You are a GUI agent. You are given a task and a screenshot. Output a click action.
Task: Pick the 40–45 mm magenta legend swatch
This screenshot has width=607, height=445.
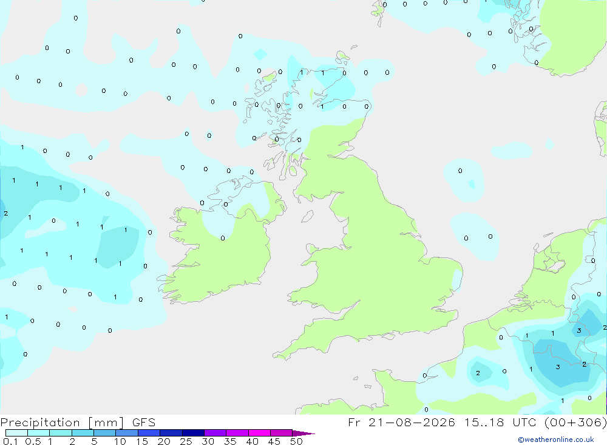click(x=259, y=433)
